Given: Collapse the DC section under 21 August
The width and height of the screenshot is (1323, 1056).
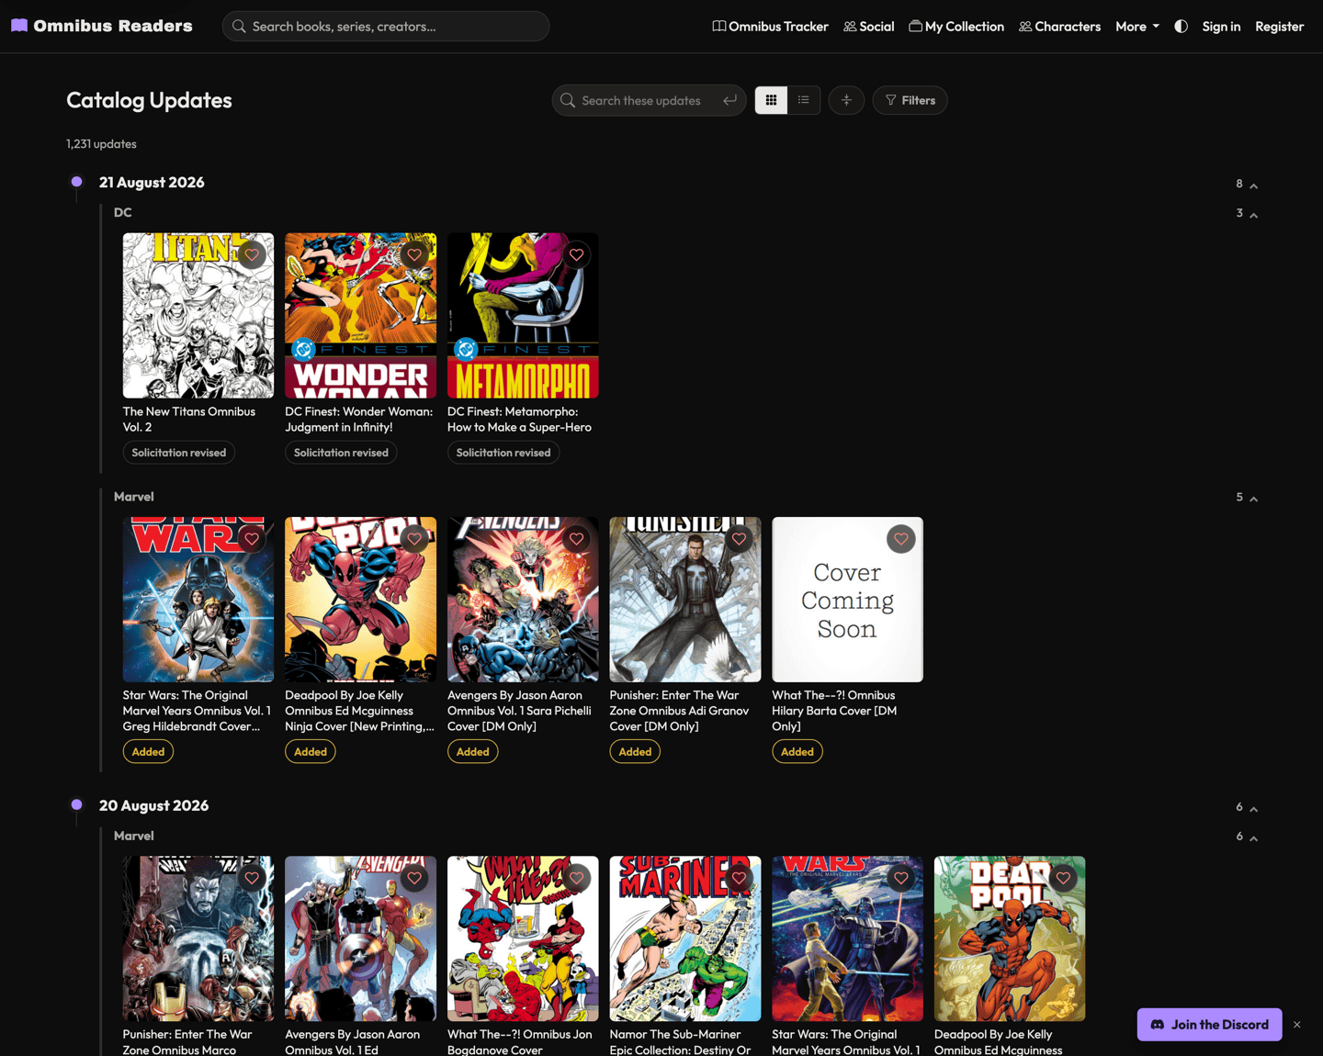Looking at the screenshot, I should coord(1253,214).
